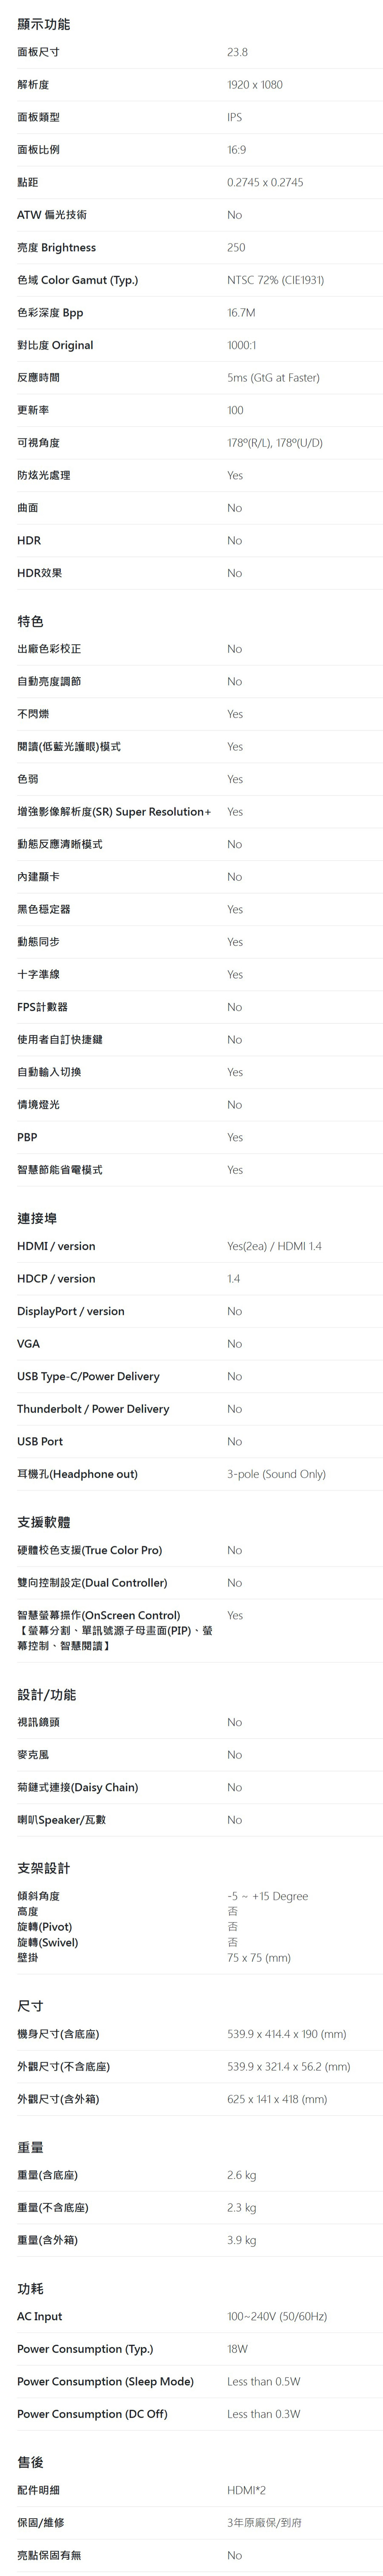Click the 連接埠 section heading
Screen dimensions: 383x2576
[37, 1218]
